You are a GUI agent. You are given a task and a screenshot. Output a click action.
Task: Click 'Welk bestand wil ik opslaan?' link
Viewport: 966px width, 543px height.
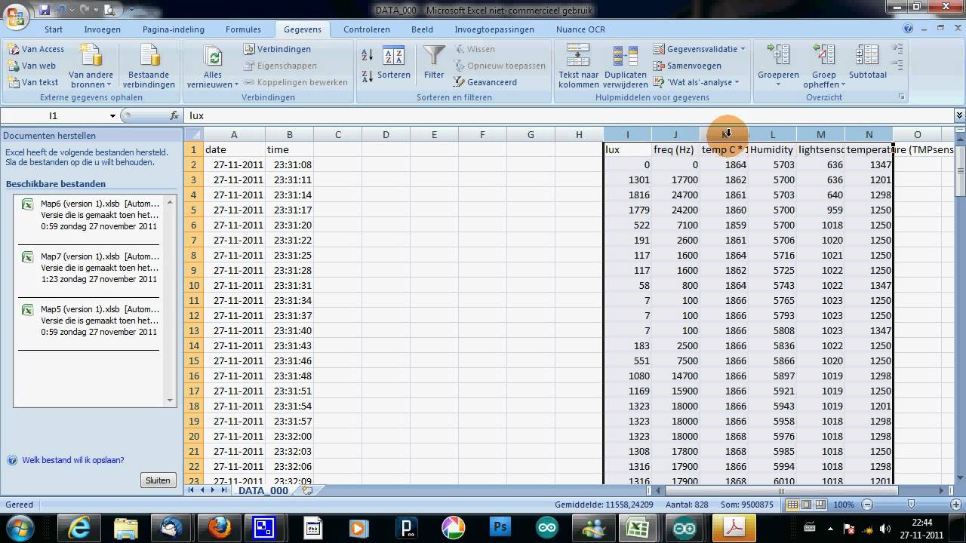coord(72,460)
